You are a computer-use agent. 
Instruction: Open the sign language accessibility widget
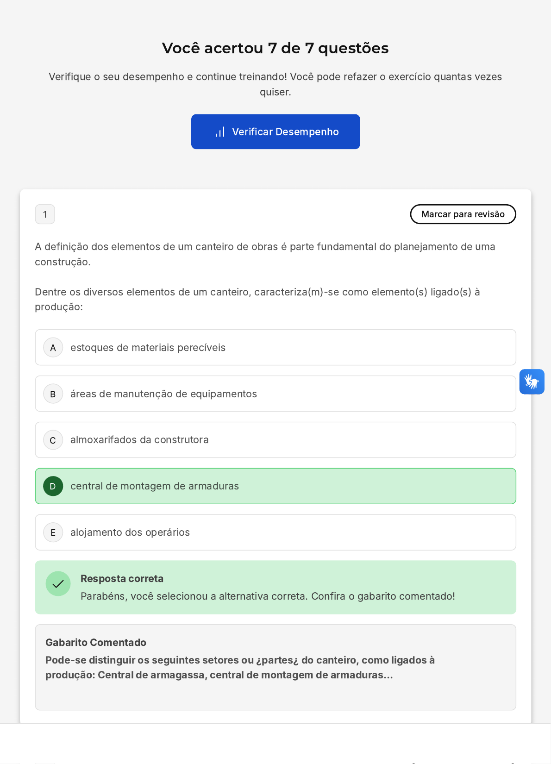click(532, 382)
